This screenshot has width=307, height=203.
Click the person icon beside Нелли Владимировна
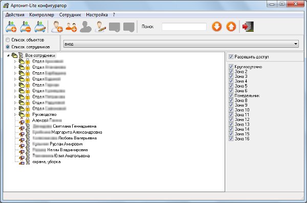pyautogui.click(x=22, y=150)
